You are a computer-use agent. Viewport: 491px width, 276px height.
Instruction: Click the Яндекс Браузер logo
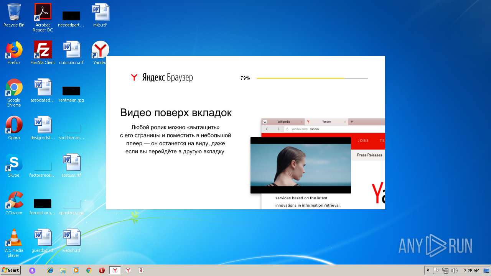pos(161,77)
